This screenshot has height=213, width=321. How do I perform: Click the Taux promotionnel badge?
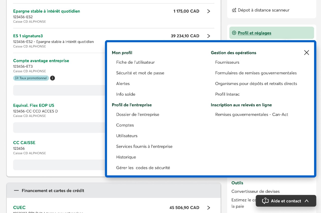(x=31, y=78)
